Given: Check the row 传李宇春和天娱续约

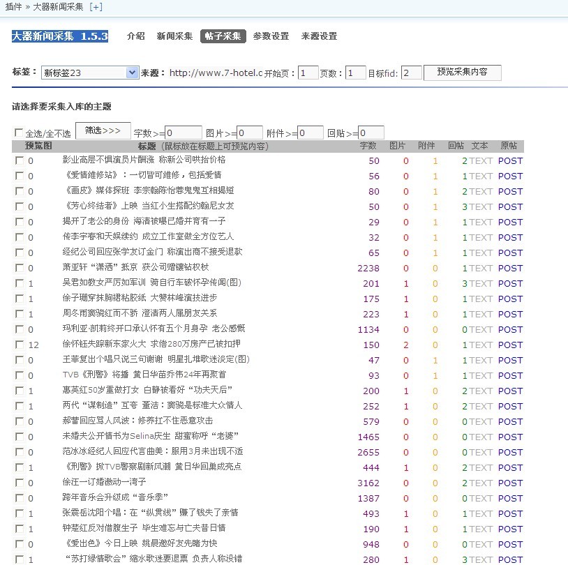Looking at the screenshot, I should coord(20,237).
